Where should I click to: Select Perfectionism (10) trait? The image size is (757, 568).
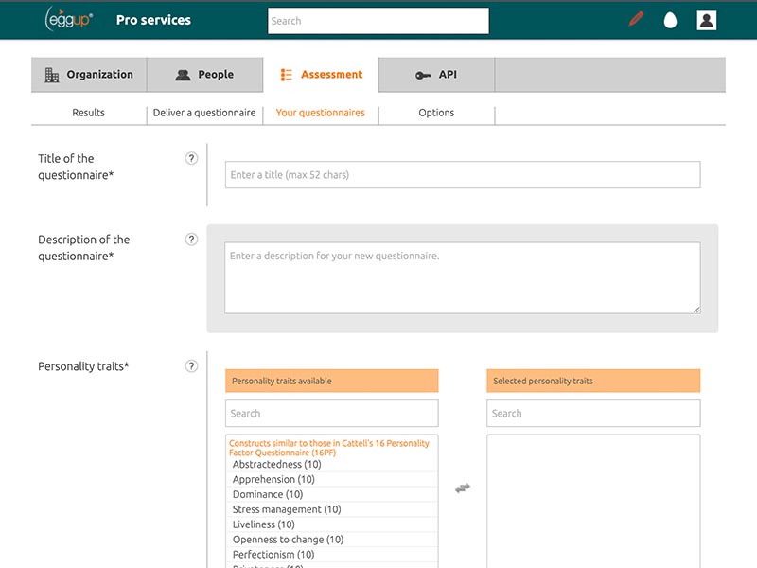[332, 554]
